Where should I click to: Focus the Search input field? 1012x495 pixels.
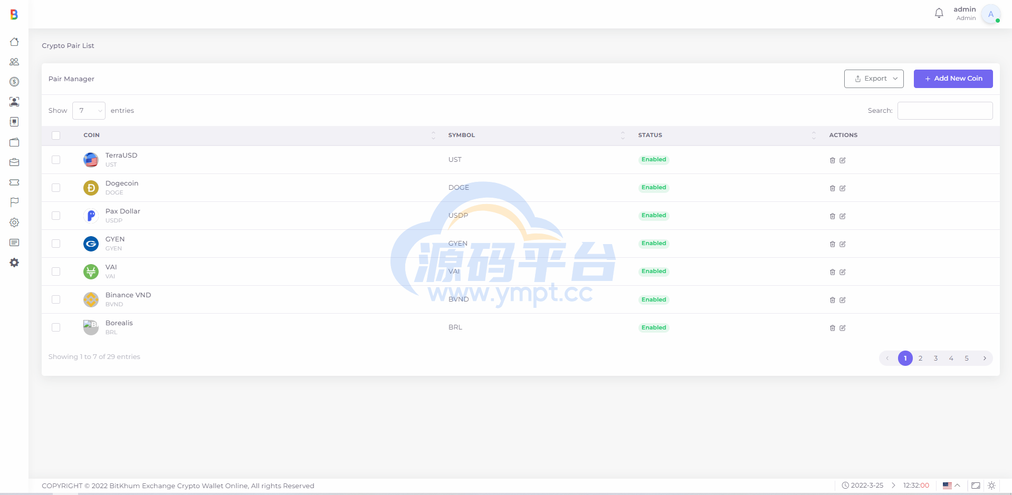click(x=945, y=111)
